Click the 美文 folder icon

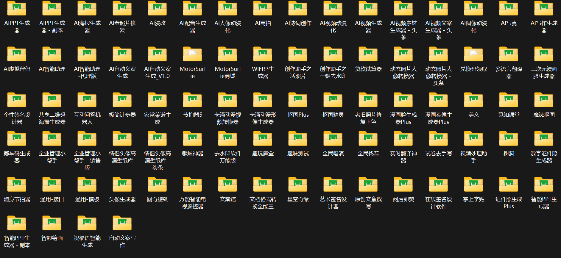(x=473, y=100)
